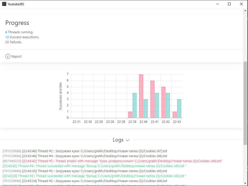Collapse the Logs section using the chevron
The image size is (248, 186).
(x=128, y=140)
